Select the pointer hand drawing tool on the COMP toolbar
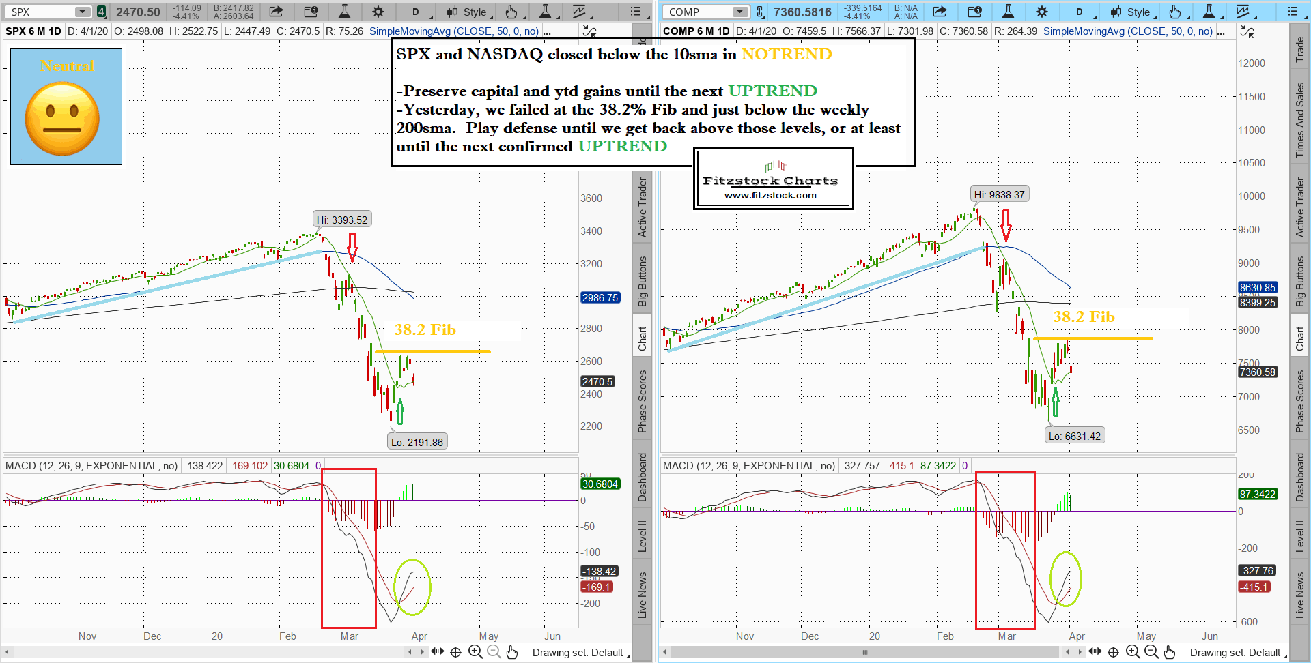Image resolution: width=1311 pixels, height=663 pixels. click(1174, 12)
